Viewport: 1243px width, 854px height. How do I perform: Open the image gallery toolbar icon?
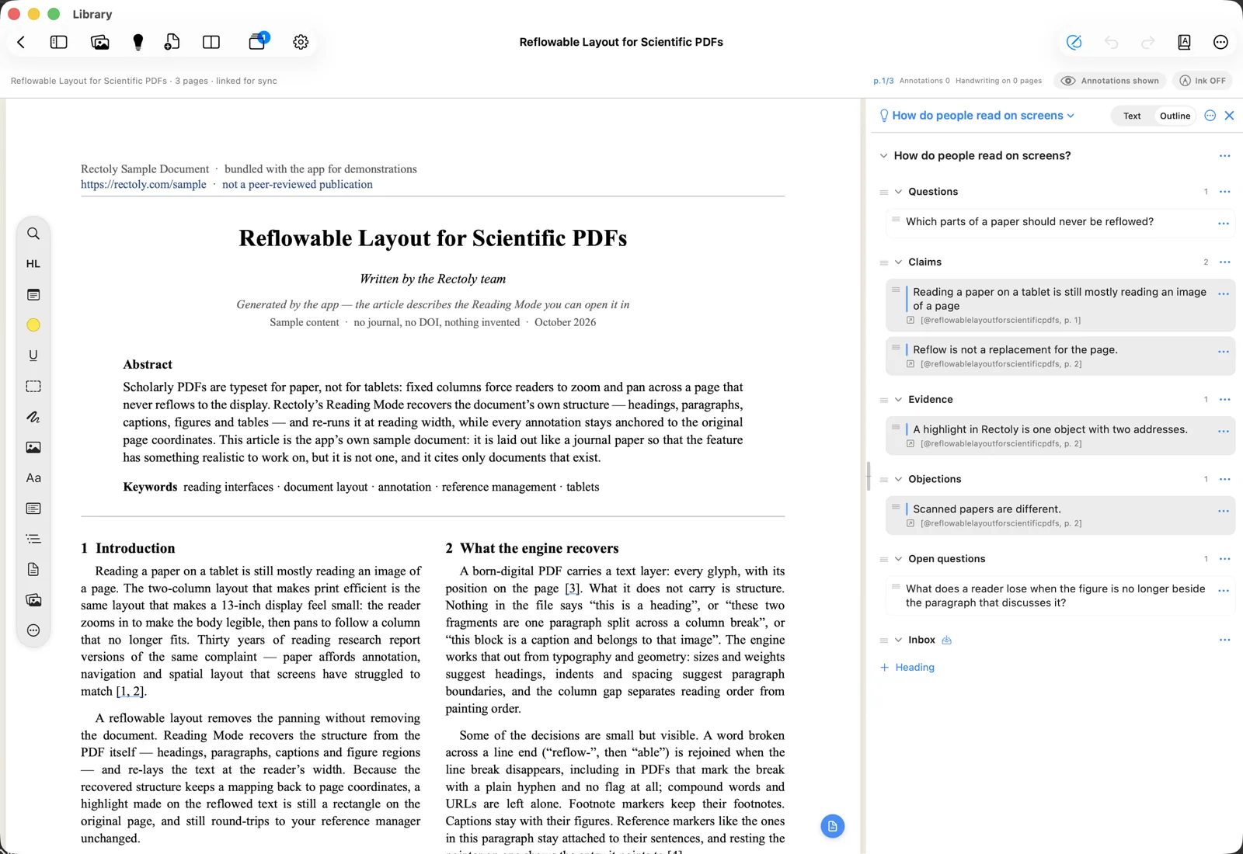click(x=99, y=42)
